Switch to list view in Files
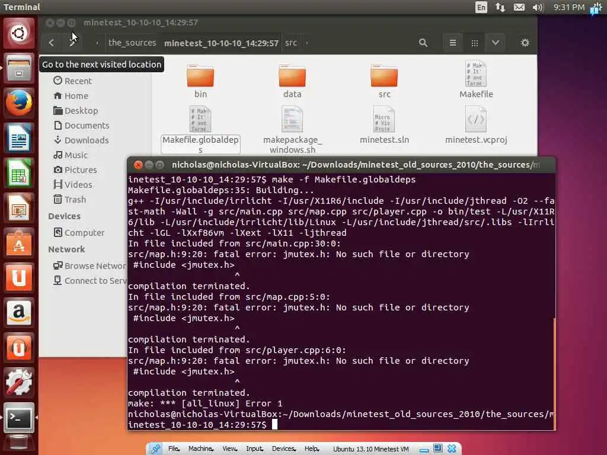This screenshot has width=607, height=455. tap(452, 43)
